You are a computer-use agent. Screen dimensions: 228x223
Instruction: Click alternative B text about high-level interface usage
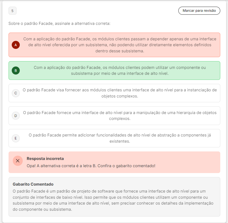[120, 71]
